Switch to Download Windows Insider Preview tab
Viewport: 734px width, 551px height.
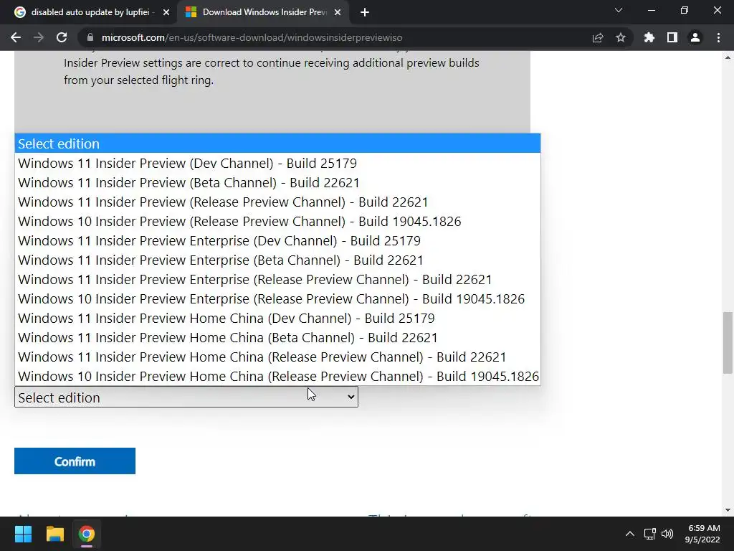tap(264, 12)
